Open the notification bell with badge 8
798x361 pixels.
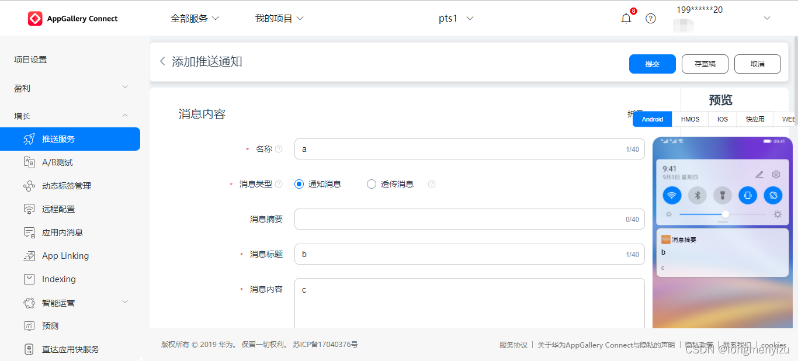coord(626,18)
